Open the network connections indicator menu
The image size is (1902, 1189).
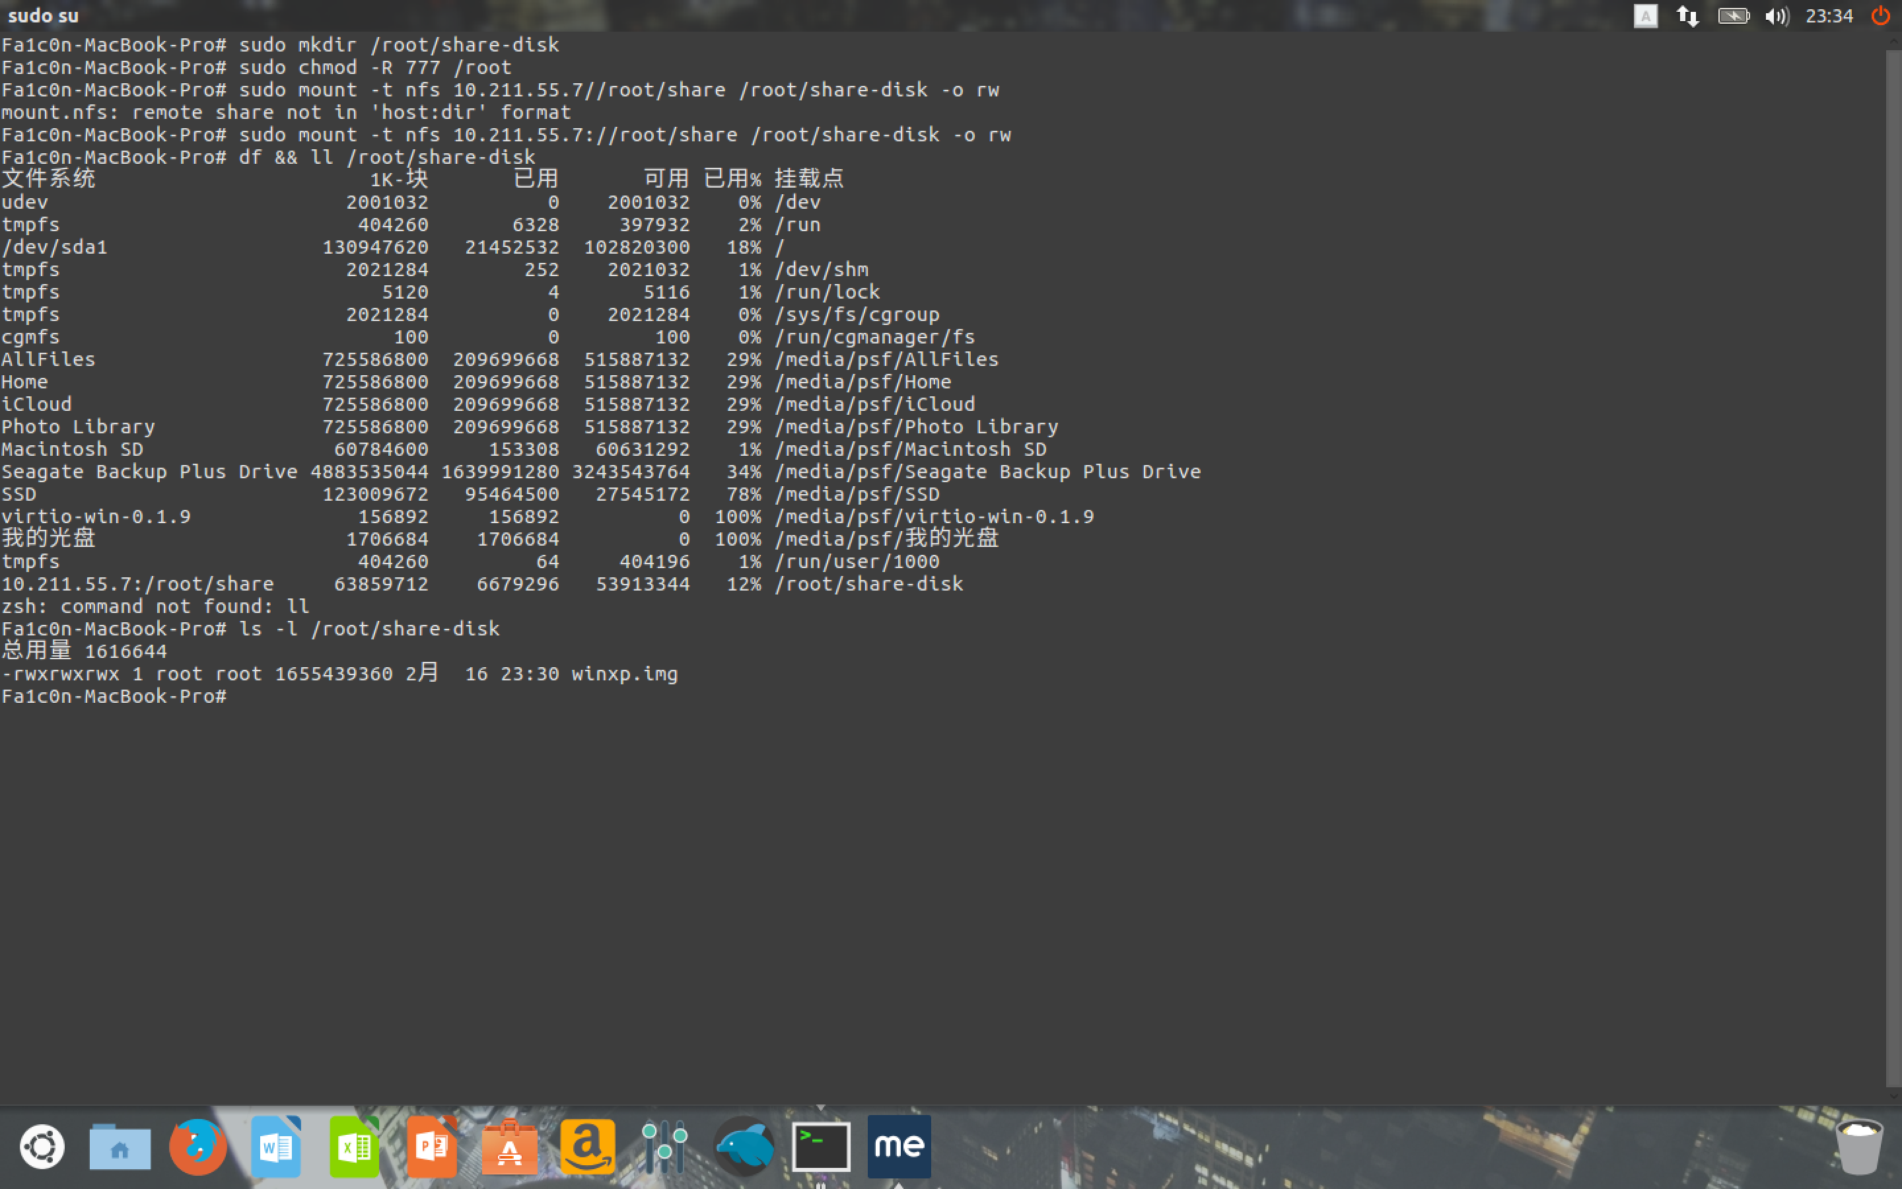coord(1687,16)
